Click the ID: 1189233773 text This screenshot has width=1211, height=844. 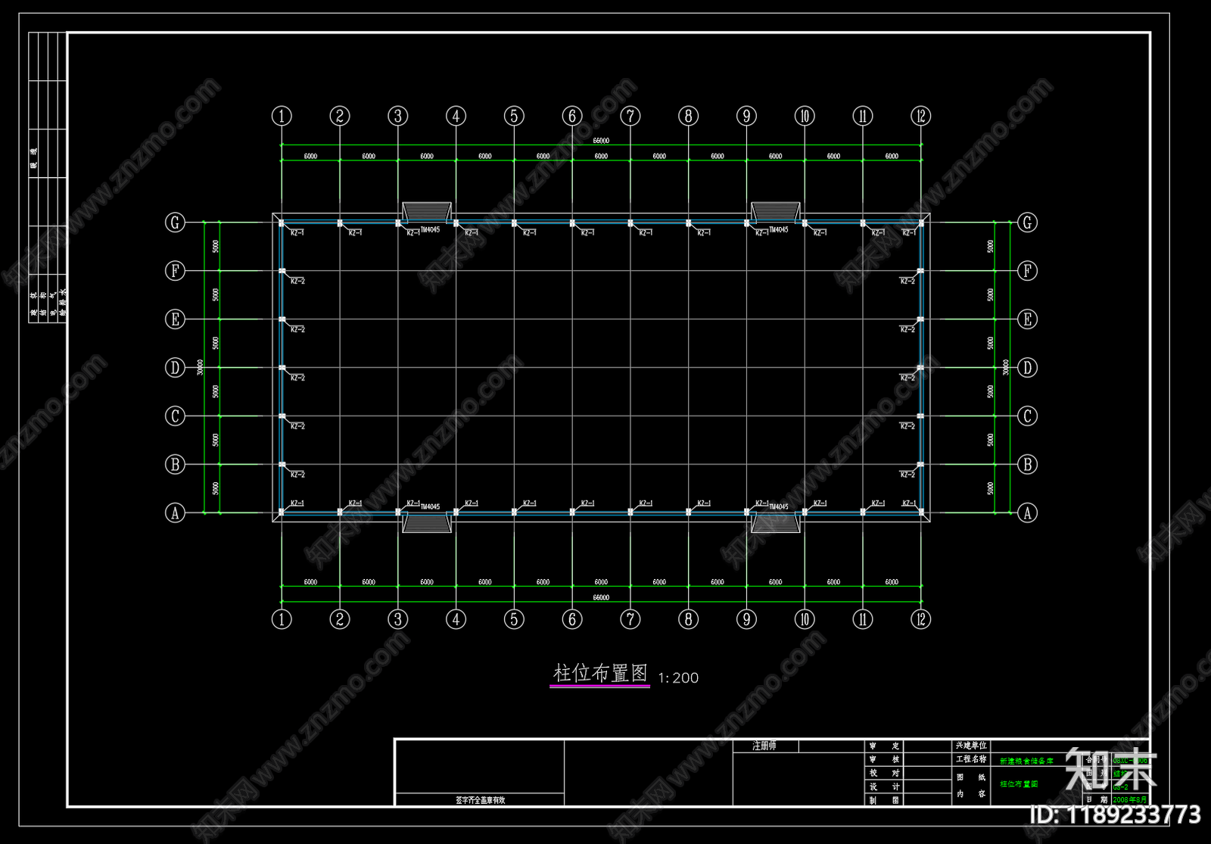1115,814
